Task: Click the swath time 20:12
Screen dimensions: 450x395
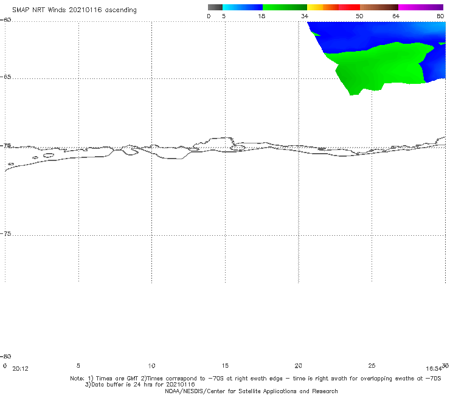Action: pyautogui.click(x=21, y=369)
